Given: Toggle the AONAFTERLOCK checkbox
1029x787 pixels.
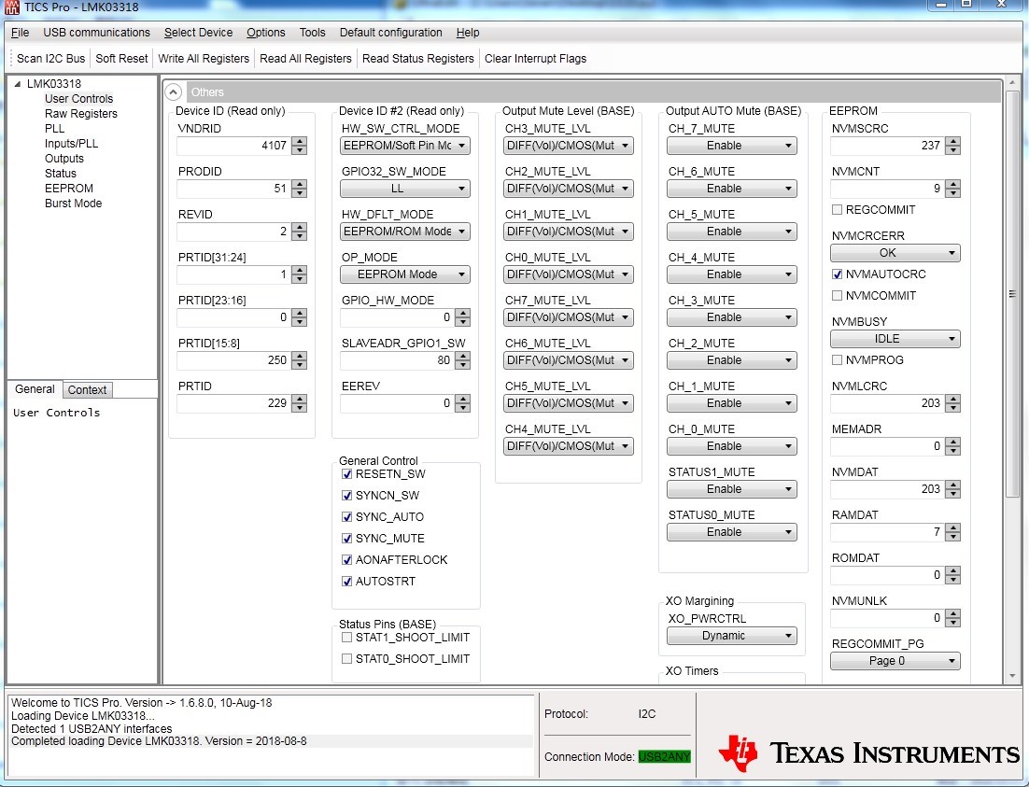Looking at the screenshot, I should coord(347,560).
